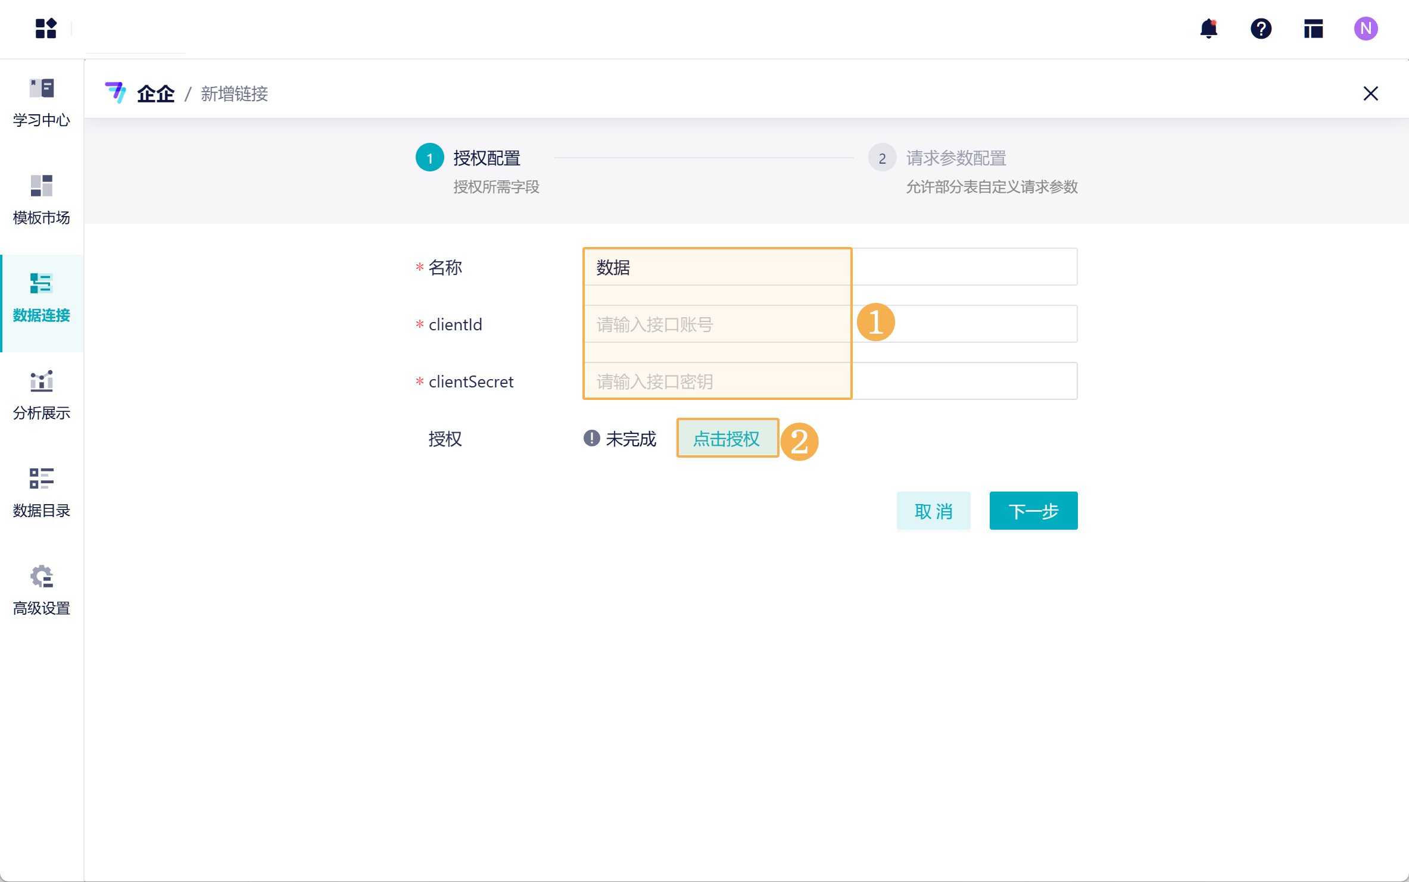The height and width of the screenshot is (882, 1409).
Task: Click the 点击授权 button
Action: pos(727,439)
